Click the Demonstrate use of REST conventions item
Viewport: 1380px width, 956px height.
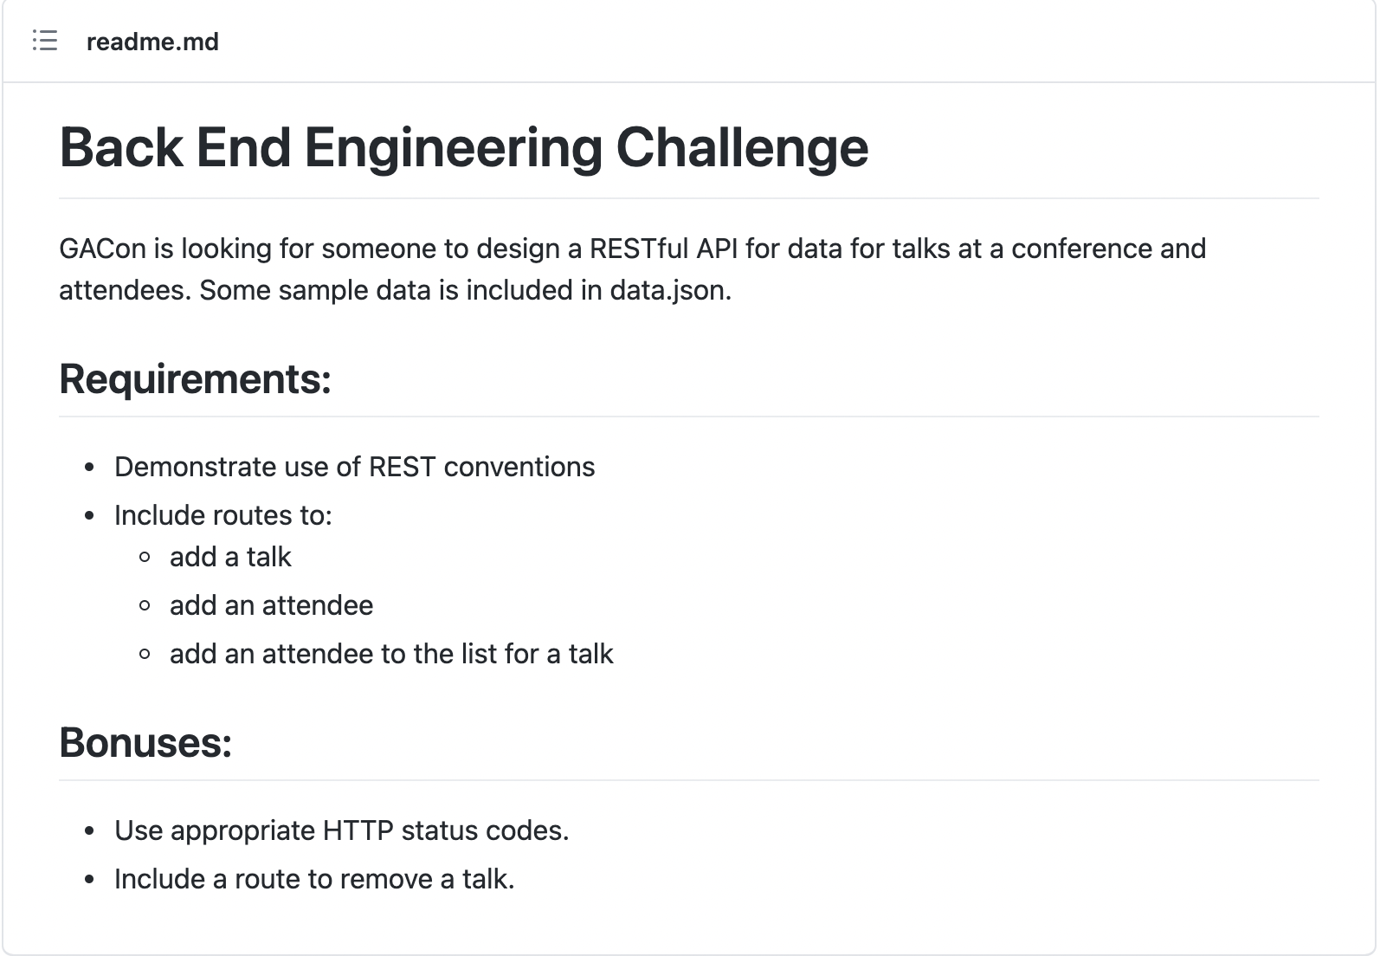coord(354,467)
